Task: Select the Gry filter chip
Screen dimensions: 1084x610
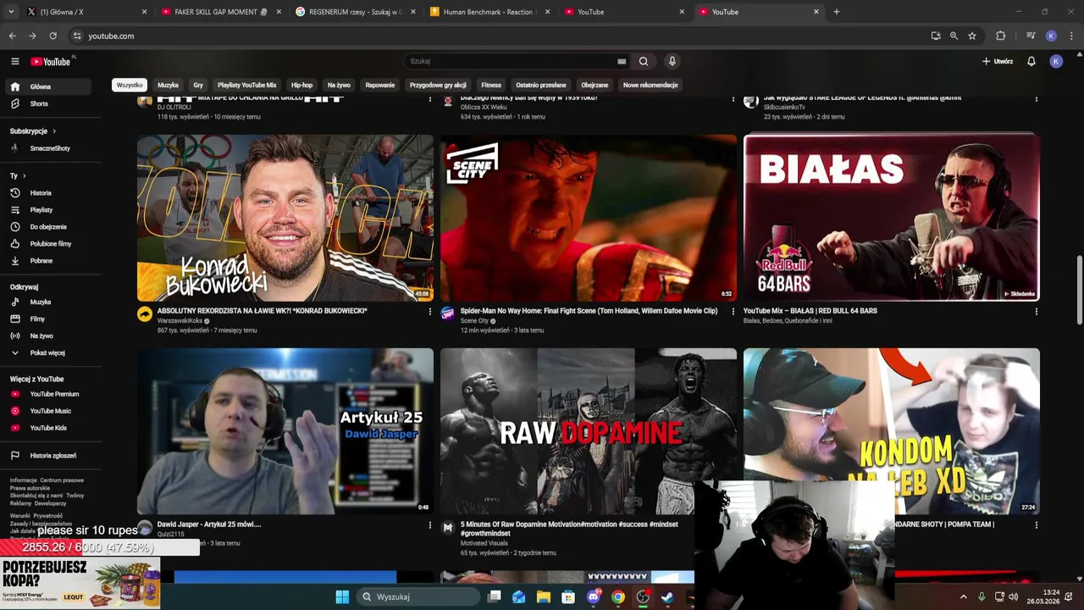Action: 198,85
